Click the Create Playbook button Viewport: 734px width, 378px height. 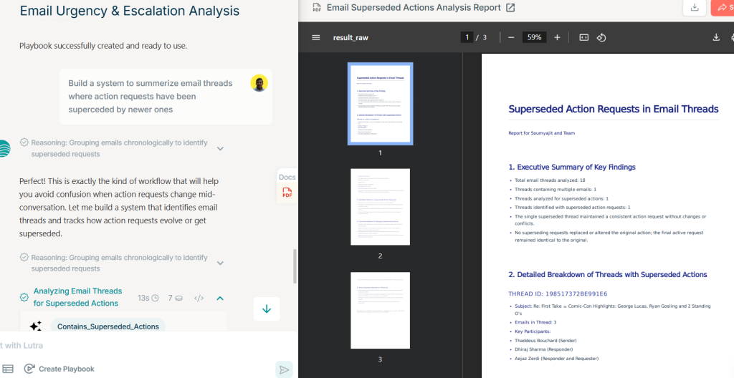[59, 369]
